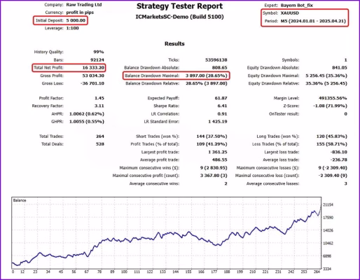
Task: Click Gross Loss value -36 701.10
Action: click(x=92, y=83)
